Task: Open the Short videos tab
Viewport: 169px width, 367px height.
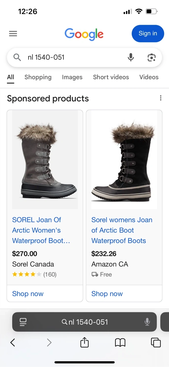Action: (x=111, y=77)
